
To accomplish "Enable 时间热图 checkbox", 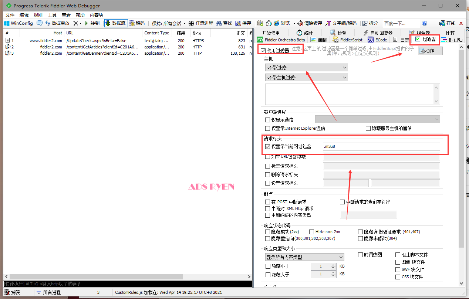I will pos(361,255).
